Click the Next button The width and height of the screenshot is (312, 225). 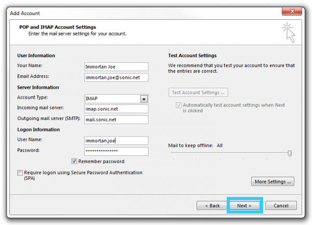click(x=244, y=206)
